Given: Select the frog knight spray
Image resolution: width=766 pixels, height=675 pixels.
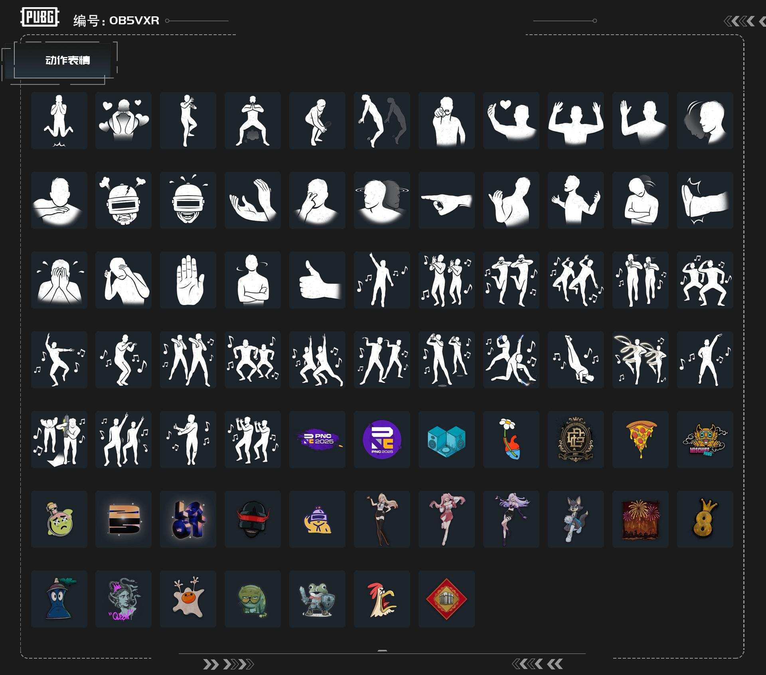Looking at the screenshot, I should click(x=317, y=599).
